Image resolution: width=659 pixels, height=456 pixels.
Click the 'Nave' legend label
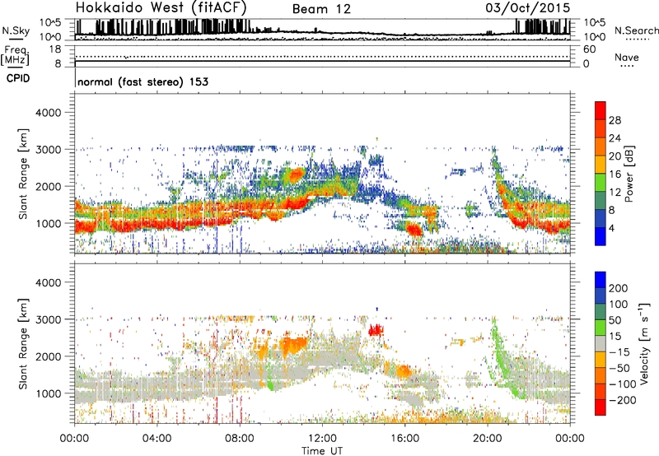coord(627,57)
